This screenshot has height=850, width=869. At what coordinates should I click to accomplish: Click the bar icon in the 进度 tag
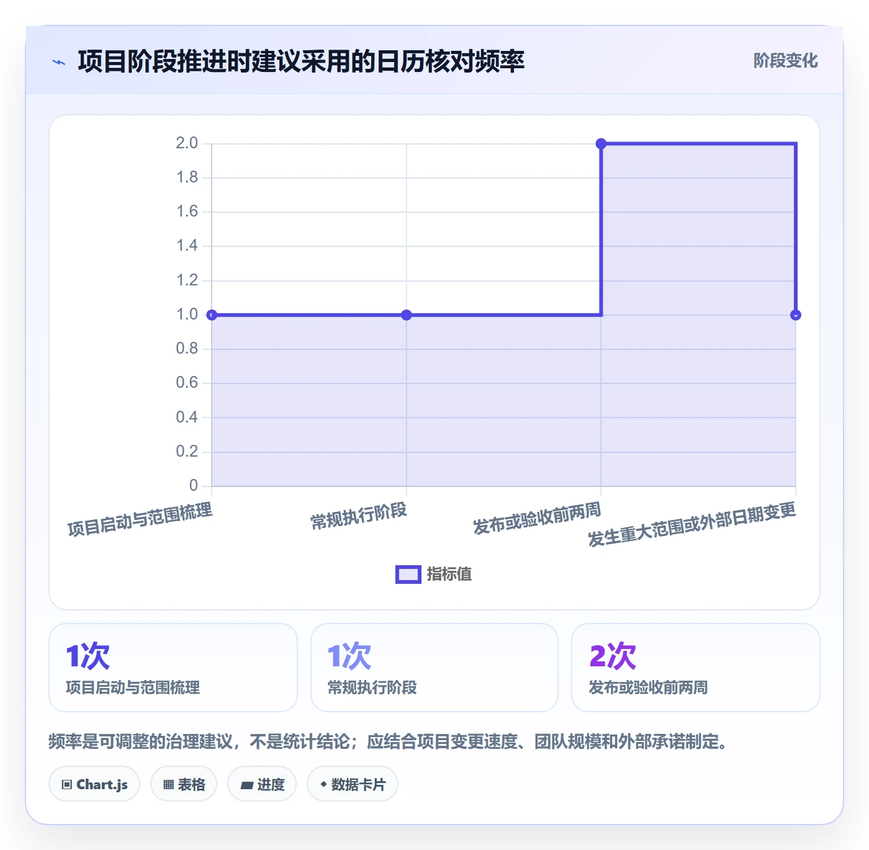[247, 785]
